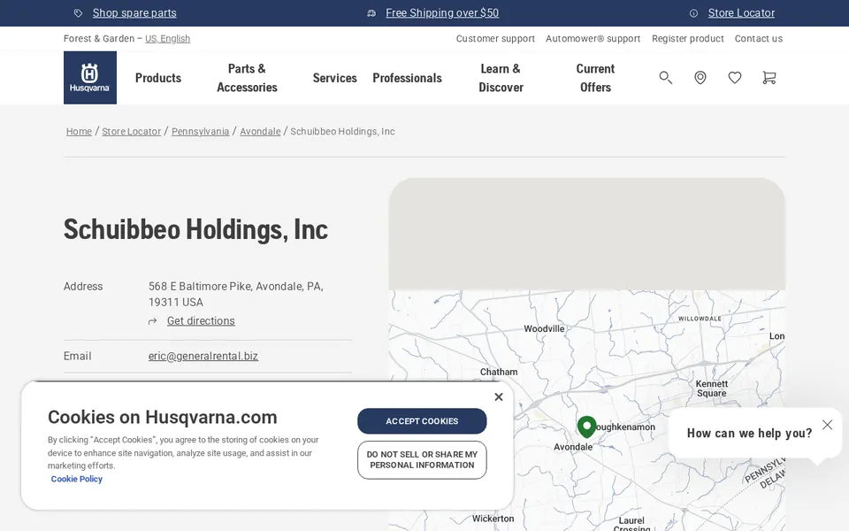Screen dimensions: 849x531
Task: Close the cookie banner with X
Action: pos(499,396)
